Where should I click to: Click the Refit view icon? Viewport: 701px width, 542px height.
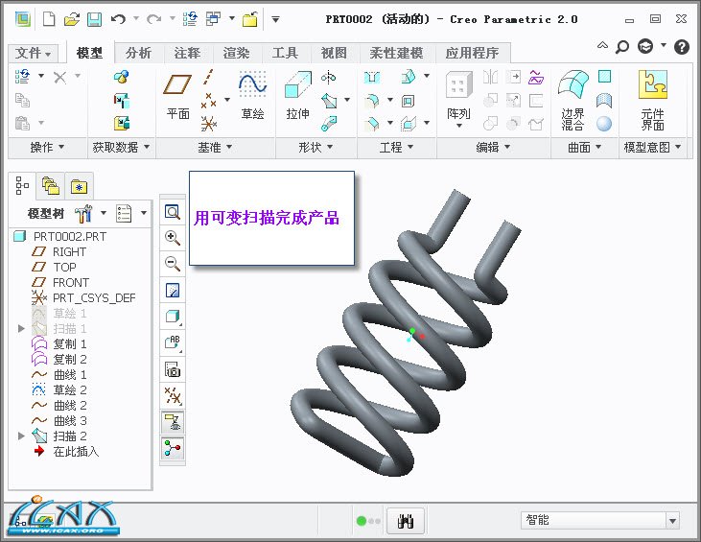coord(173,212)
